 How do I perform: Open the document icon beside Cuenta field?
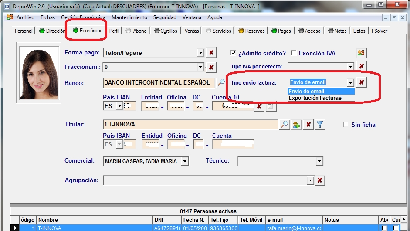pyautogui.click(x=271, y=106)
